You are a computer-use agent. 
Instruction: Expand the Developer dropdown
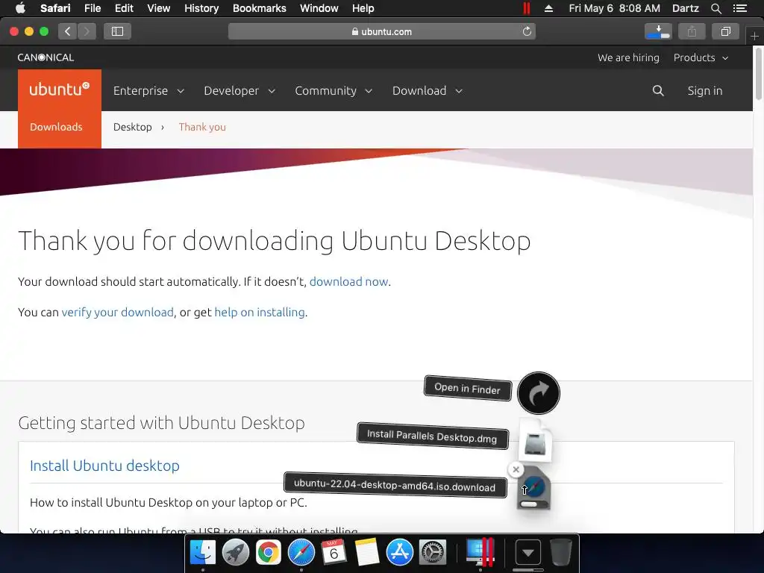(x=239, y=90)
